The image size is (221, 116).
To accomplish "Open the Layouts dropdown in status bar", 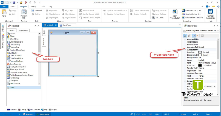I will tap(28, 114).
